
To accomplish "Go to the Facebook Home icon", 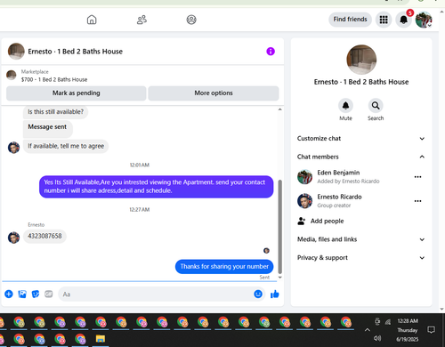I will (x=92, y=20).
